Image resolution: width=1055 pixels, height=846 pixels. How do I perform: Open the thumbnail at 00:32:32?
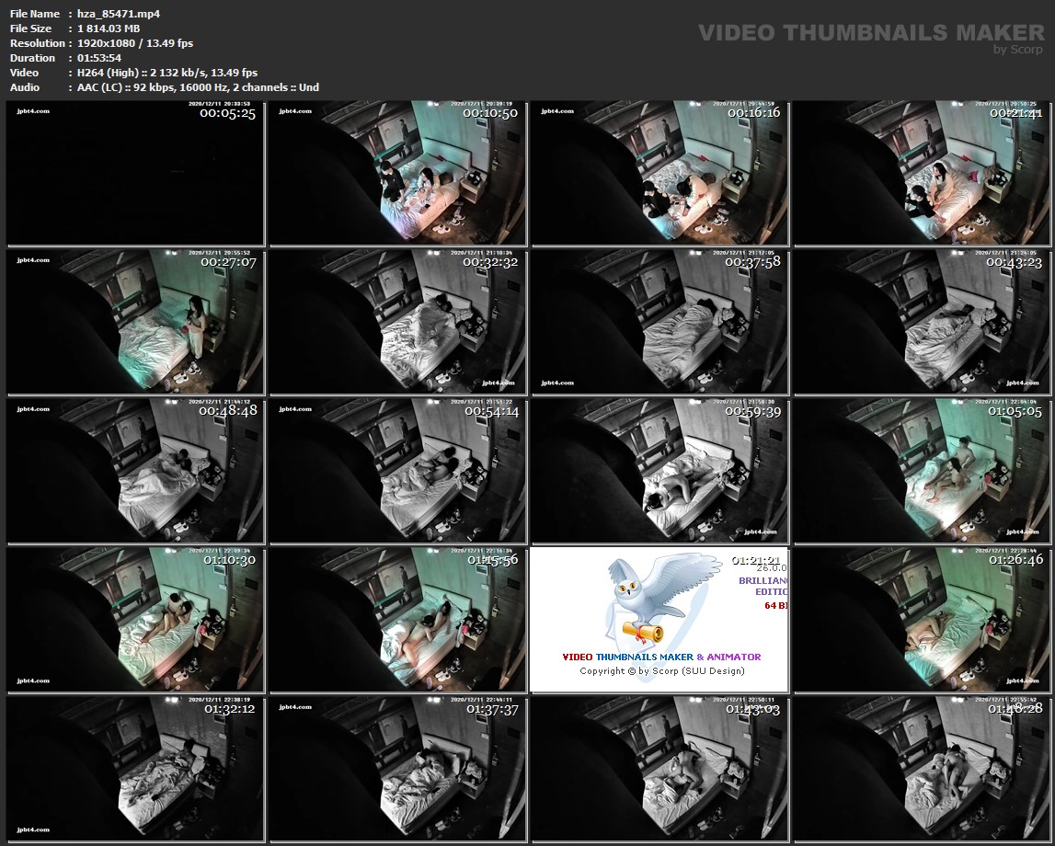pos(397,322)
